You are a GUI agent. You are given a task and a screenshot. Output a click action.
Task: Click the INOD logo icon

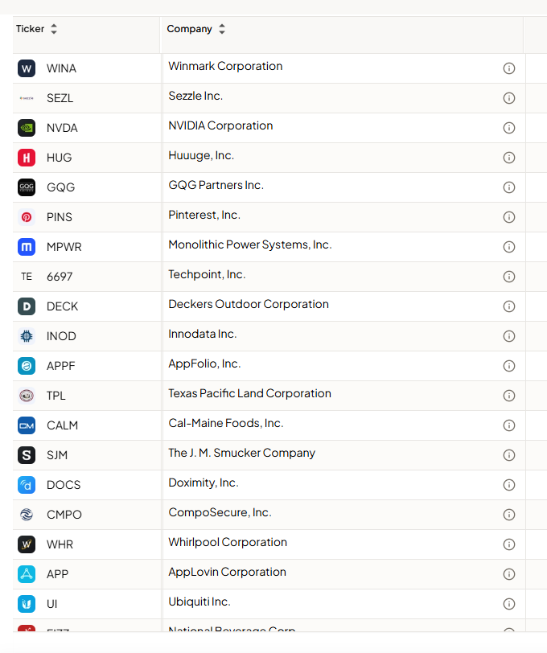click(27, 336)
